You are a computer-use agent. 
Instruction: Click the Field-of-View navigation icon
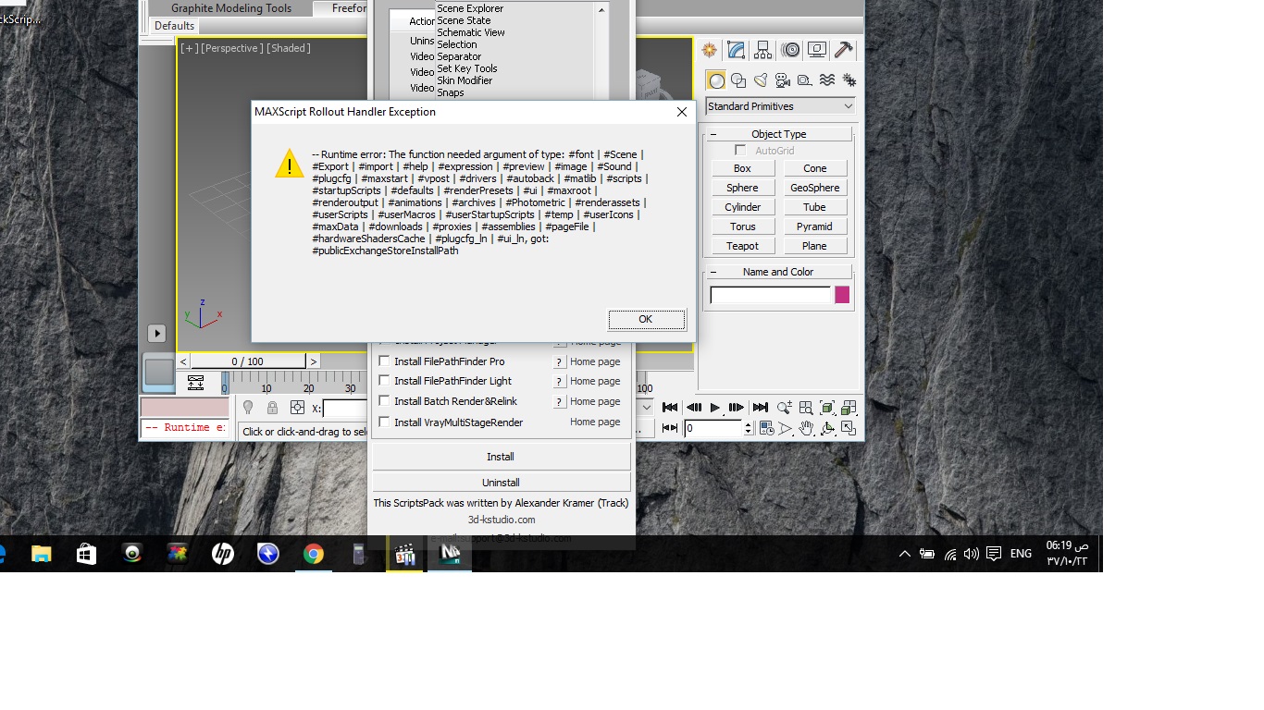(x=786, y=428)
